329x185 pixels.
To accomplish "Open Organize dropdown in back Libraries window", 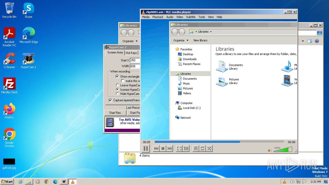I will point(130,41).
